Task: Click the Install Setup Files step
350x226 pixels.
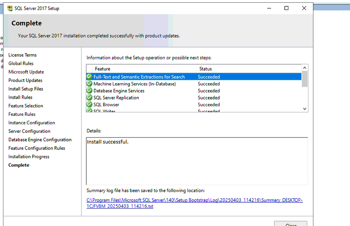Action: [x=26, y=89]
